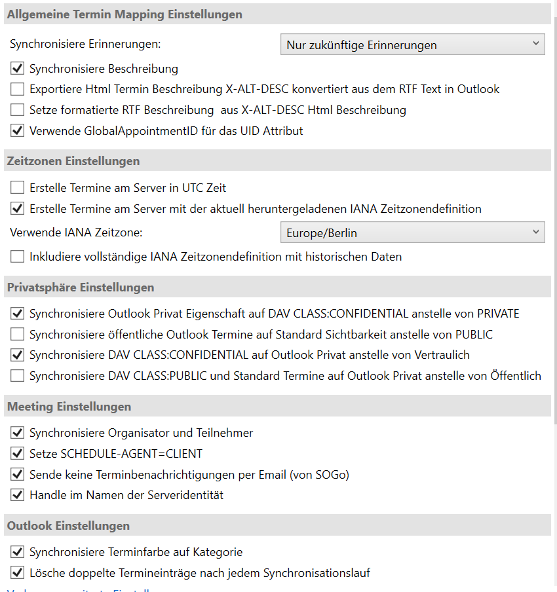Uncheck Handle im Namen der Serveridentität
Viewport: 557px width, 592px height.
coord(17,495)
